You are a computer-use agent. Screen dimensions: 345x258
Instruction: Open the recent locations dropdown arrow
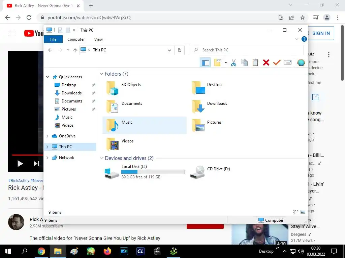68,50
